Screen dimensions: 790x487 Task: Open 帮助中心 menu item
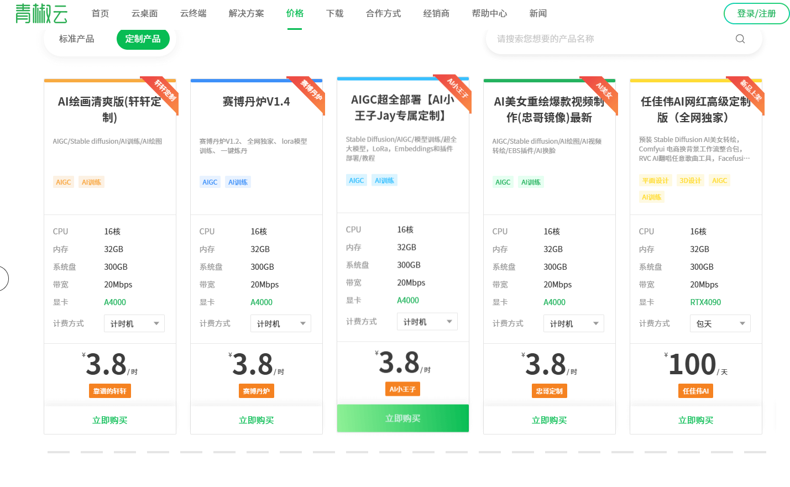pyautogui.click(x=489, y=13)
